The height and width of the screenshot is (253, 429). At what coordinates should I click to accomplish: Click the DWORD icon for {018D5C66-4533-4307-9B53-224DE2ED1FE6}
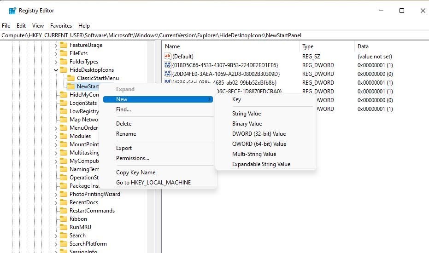167,65
